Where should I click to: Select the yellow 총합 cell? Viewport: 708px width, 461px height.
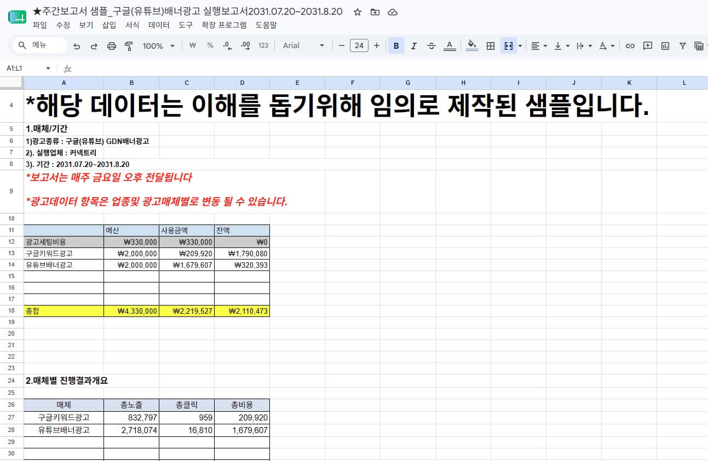[64, 311]
